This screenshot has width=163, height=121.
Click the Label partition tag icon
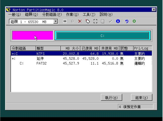pos(88,21)
